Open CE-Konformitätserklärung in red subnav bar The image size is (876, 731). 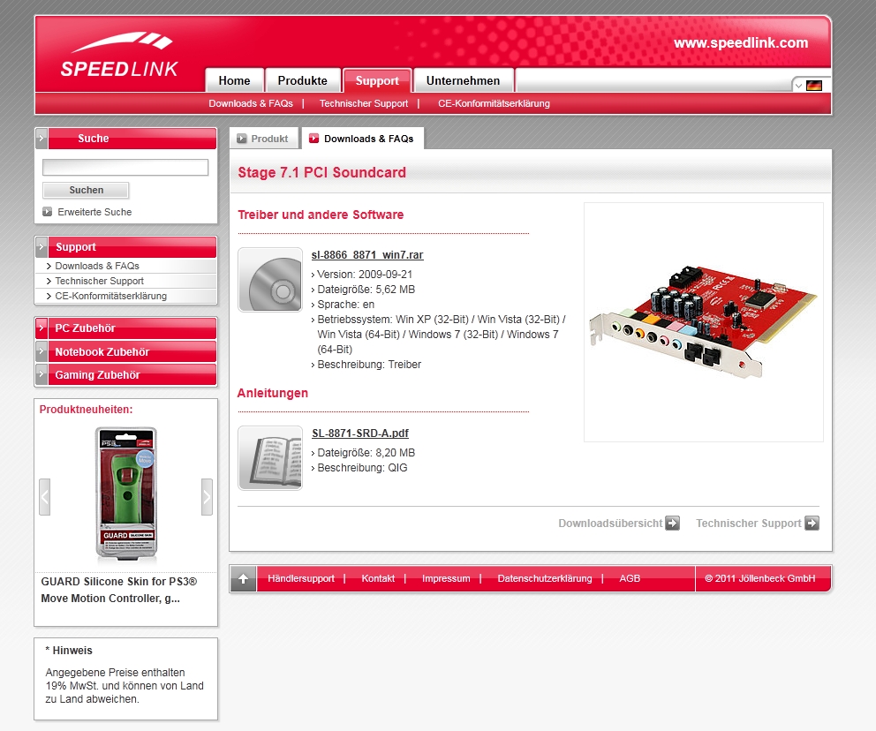point(494,103)
